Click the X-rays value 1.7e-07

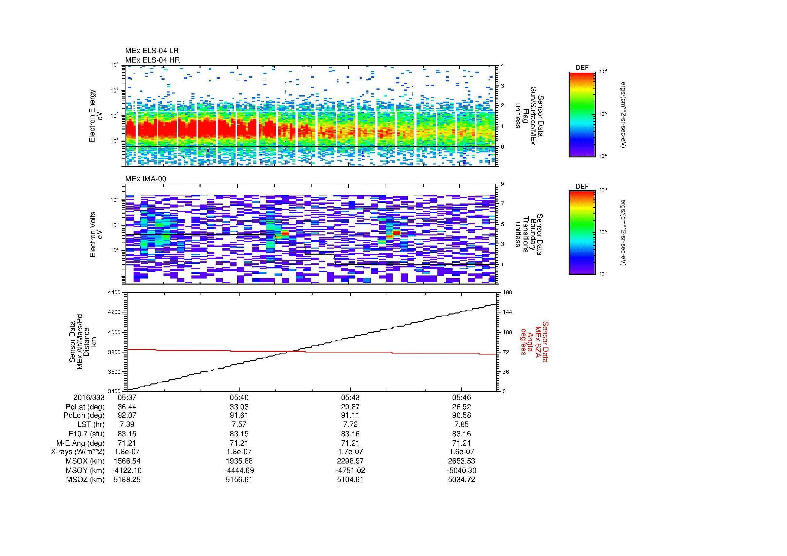coord(350,452)
